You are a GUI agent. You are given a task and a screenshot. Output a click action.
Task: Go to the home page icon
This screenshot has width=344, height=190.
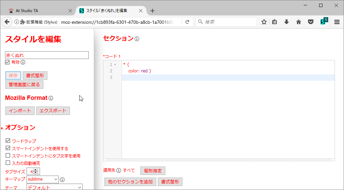coord(299,22)
